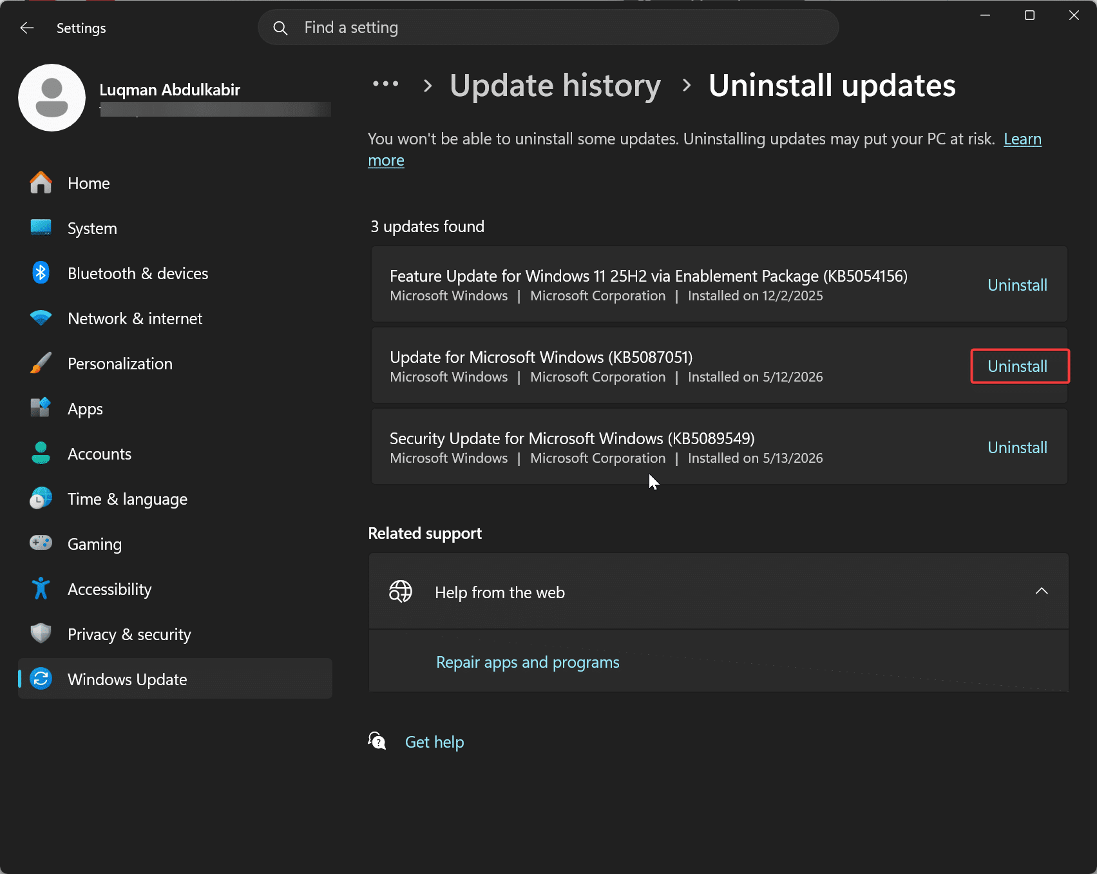
Task: Click 'Installed on 5/13/2026' text
Action: pyautogui.click(x=755, y=458)
